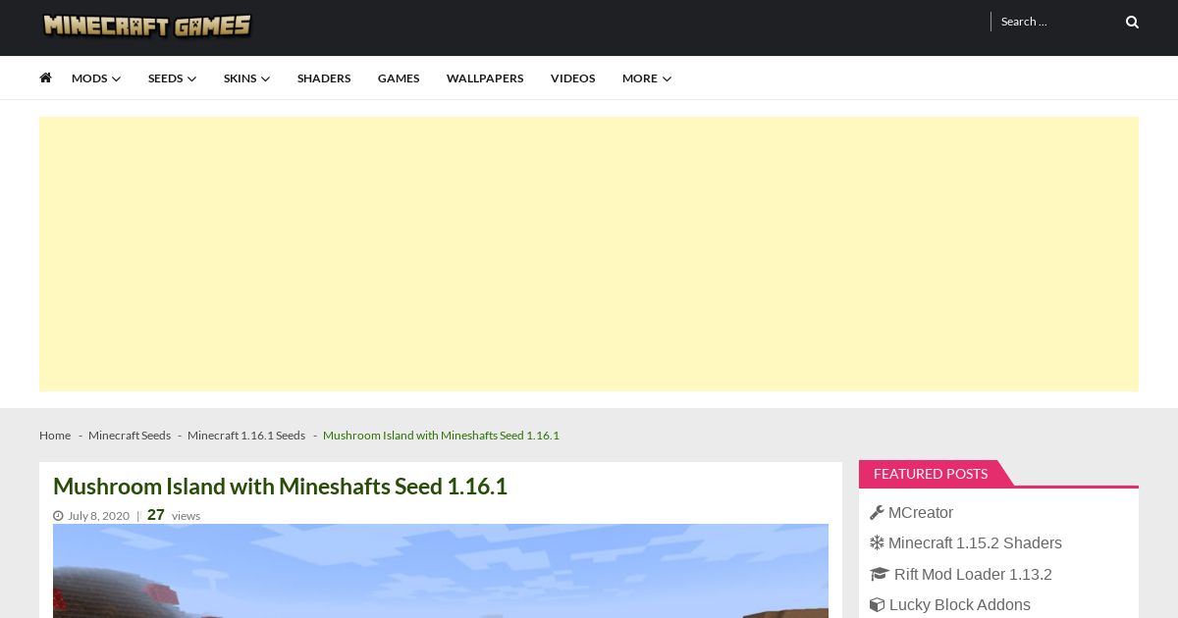Open the GAMES menu item
The image size is (1178, 618).
[399, 78]
